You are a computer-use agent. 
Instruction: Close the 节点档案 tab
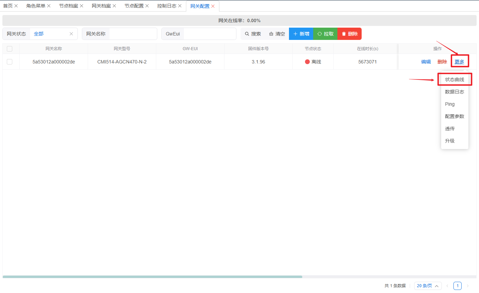(82, 6)
